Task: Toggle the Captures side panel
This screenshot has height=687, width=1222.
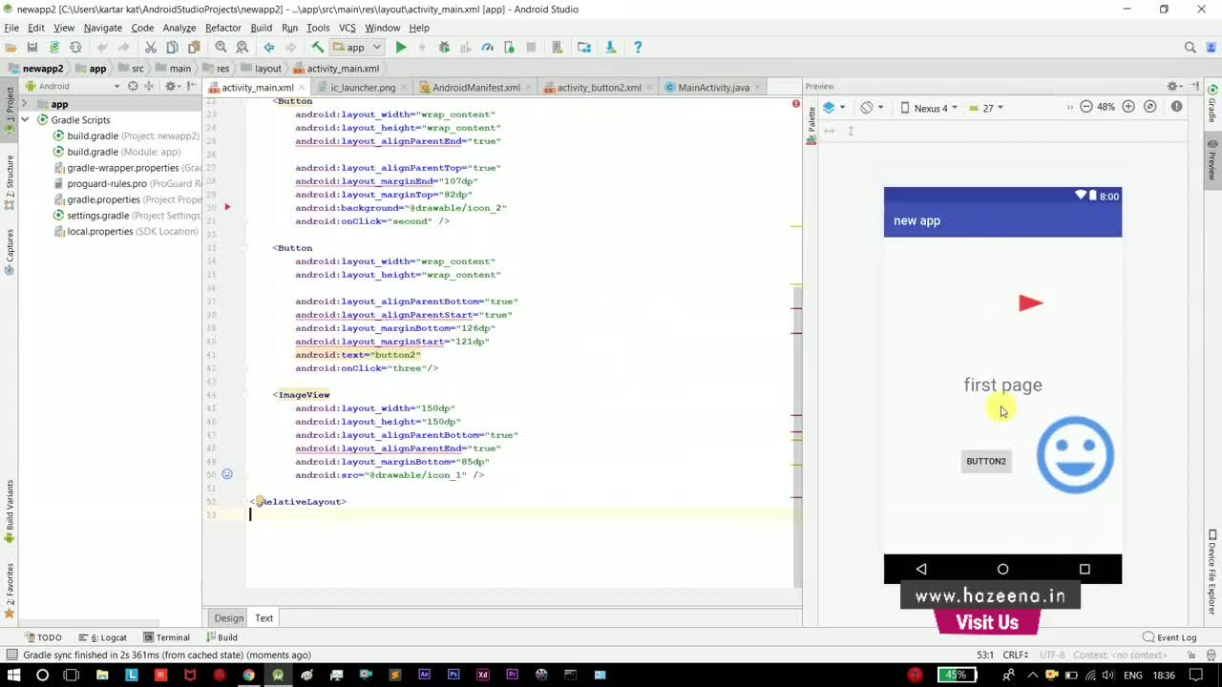Action: pyautogui.click(x=10, y=251)
